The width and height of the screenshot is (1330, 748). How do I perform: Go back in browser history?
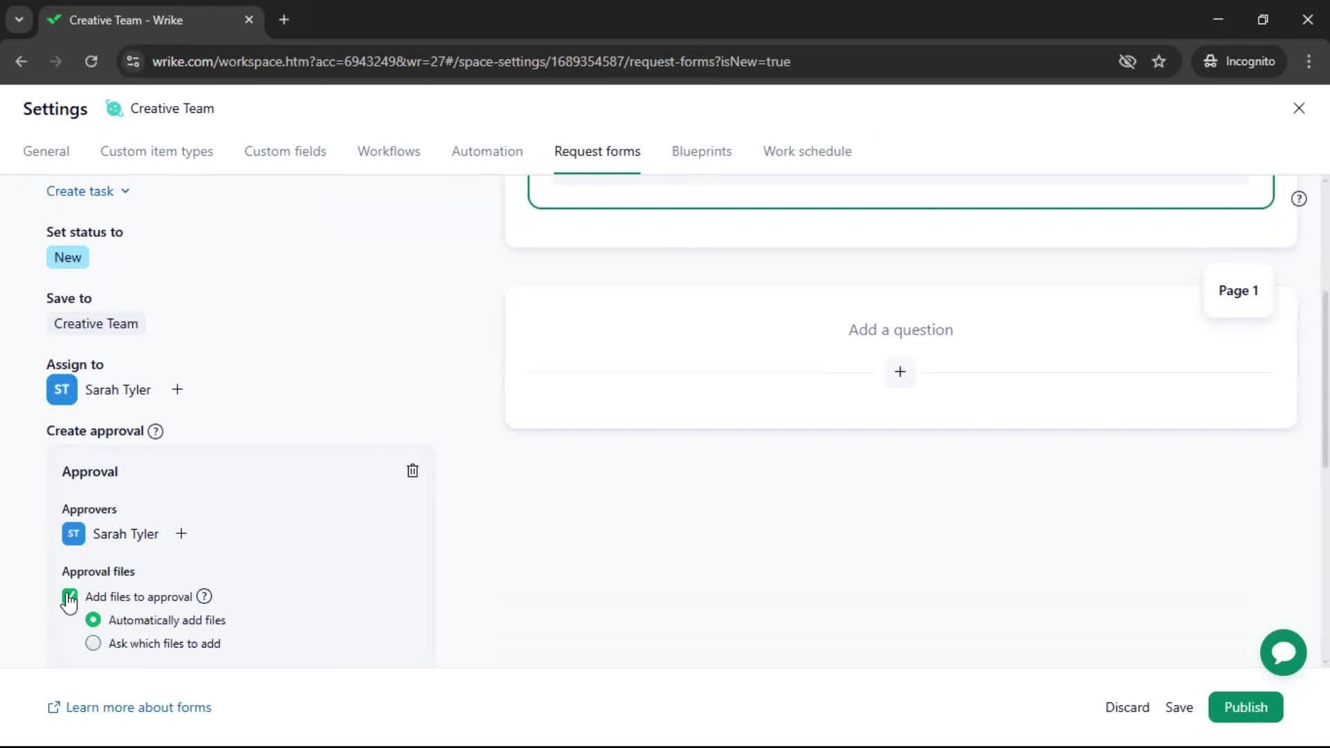(21, 62)
